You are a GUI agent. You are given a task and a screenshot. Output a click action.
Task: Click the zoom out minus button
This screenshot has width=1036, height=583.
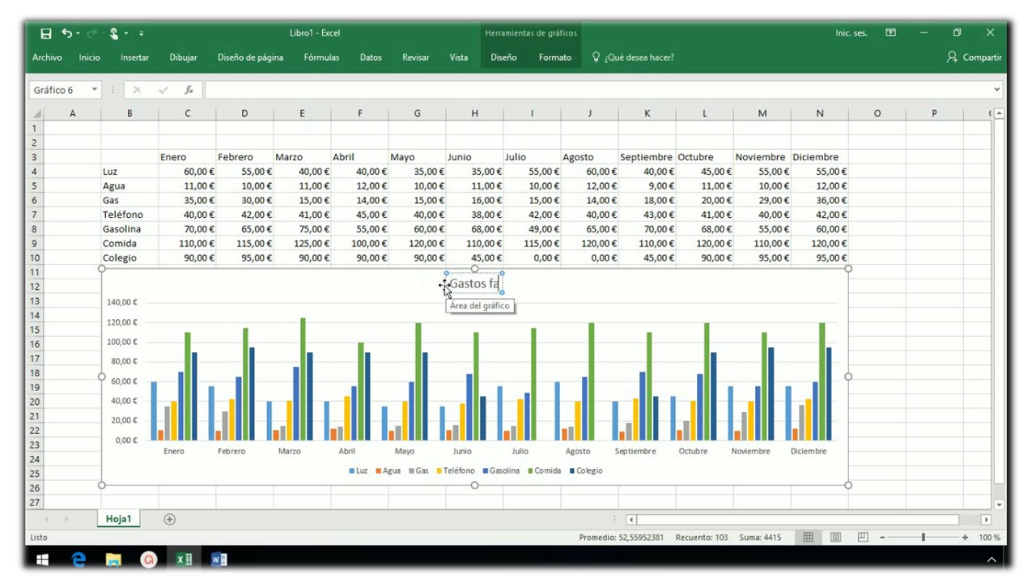[882, 537]
